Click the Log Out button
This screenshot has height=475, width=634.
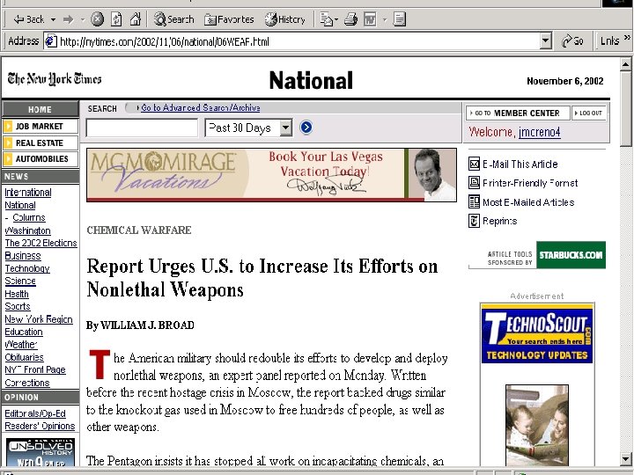tap(589, 113)
